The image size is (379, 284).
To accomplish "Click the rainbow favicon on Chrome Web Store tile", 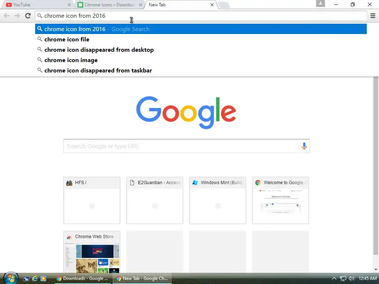I will 69,237.
